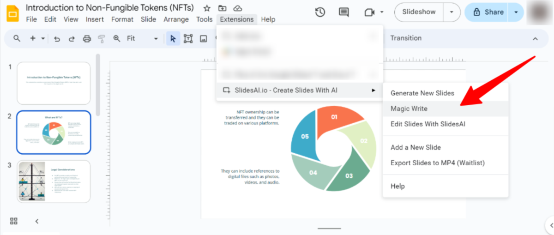The height and width of the screenshot is (235, 554).
Task: Open the Format menu
Action: coord(122,19)
